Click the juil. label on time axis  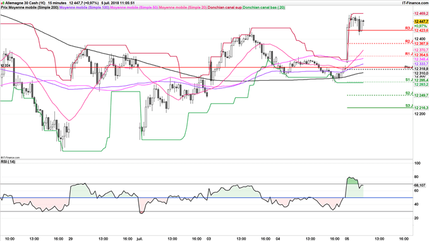140,238
